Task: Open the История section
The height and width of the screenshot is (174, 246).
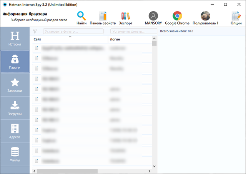Action: click(15, 39)
